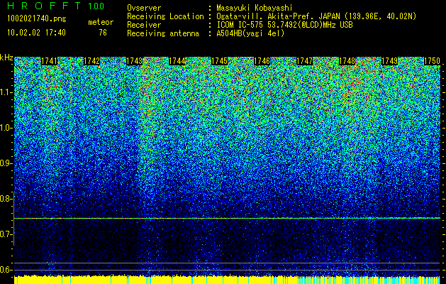Click the 1743 time marker
Screen dimensions: 446x284
point(134,61)
